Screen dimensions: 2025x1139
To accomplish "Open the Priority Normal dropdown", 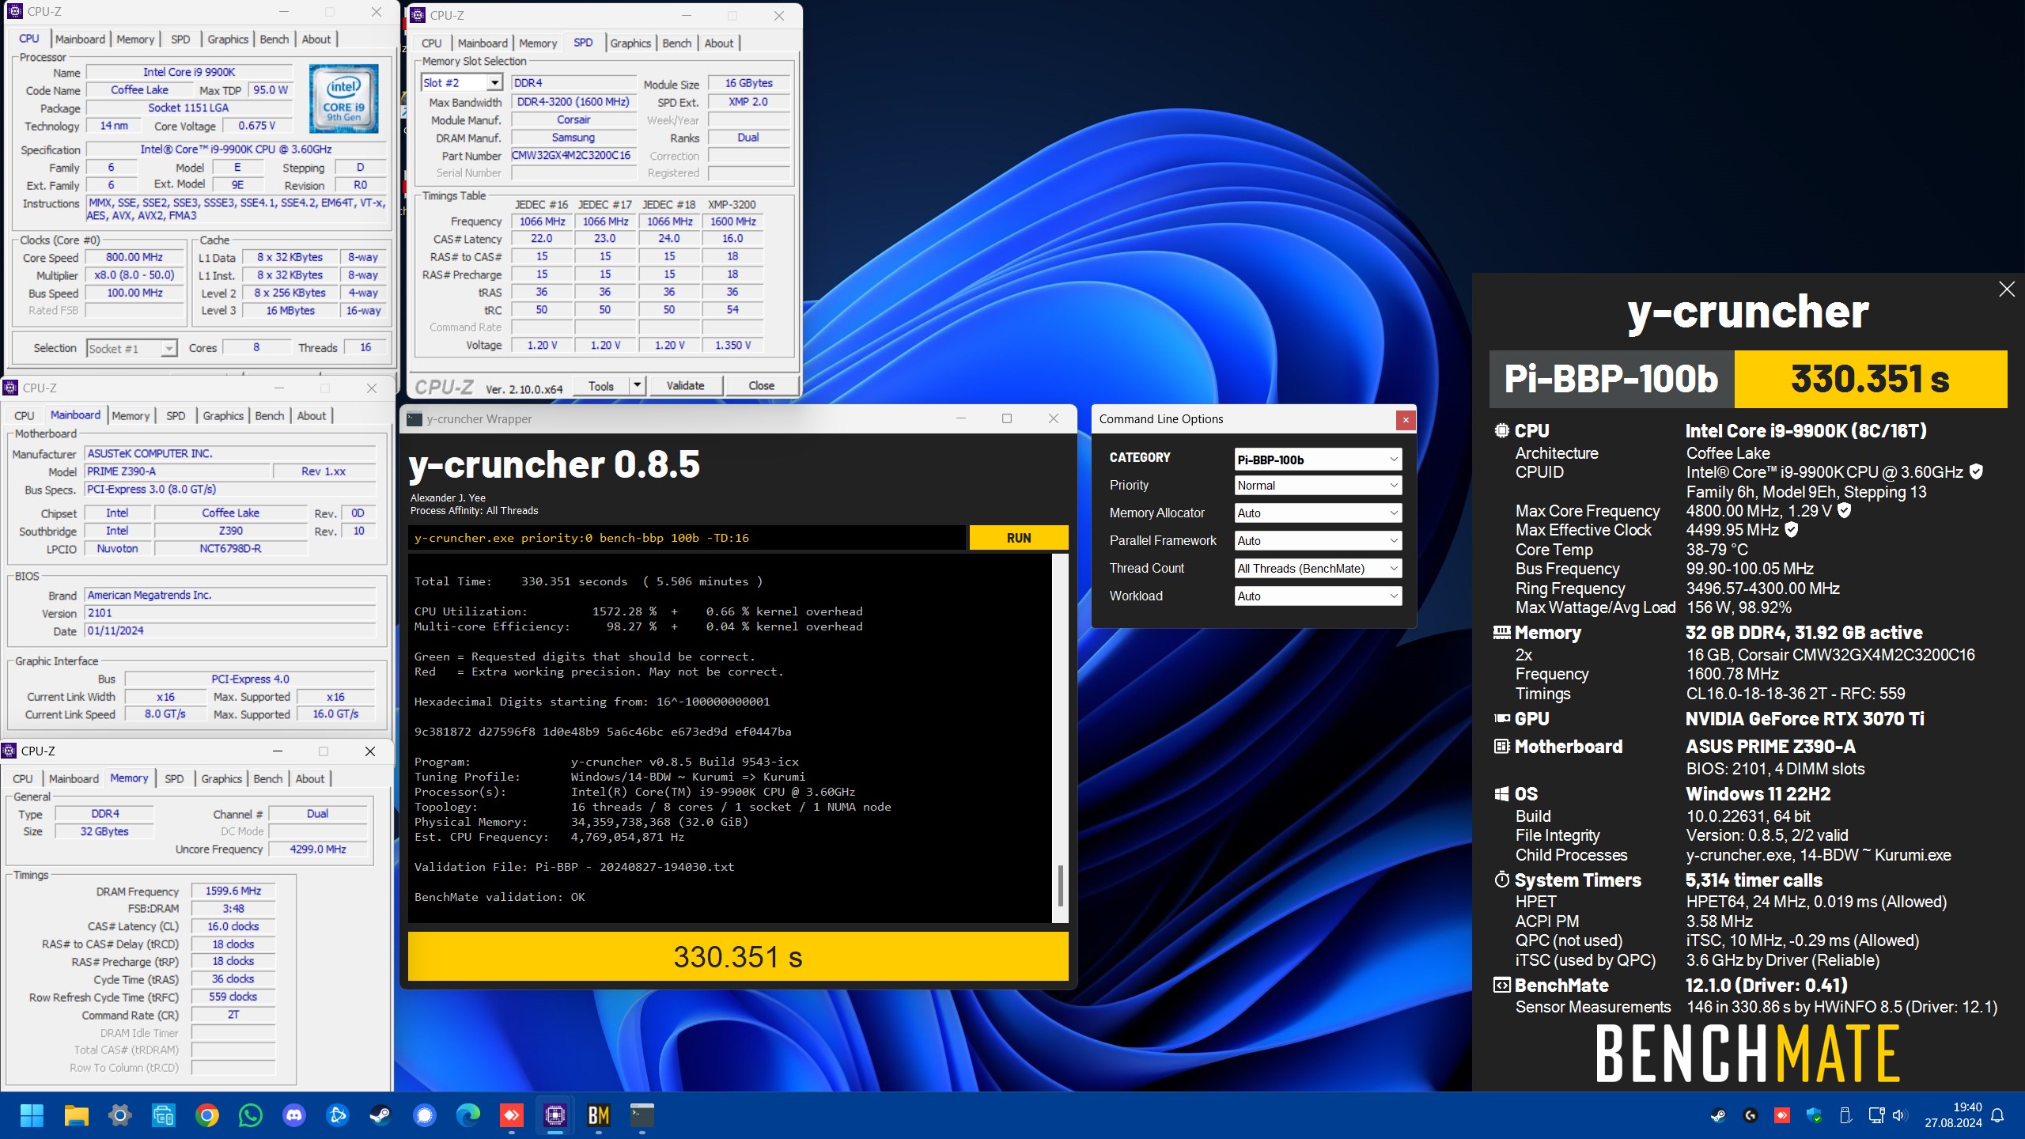I will (x=1318, y=486).
